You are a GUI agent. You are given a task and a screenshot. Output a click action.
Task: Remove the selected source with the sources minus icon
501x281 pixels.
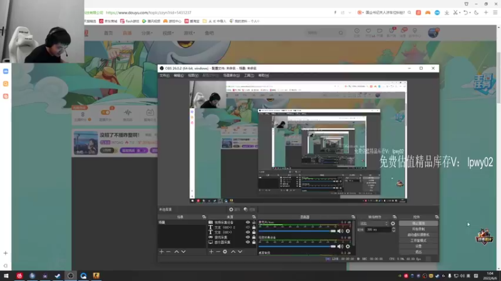point(218,252)
